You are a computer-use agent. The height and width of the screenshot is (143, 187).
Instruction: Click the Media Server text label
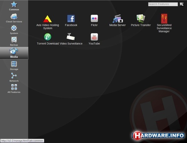pyautogui.click(x=117, y=25)
